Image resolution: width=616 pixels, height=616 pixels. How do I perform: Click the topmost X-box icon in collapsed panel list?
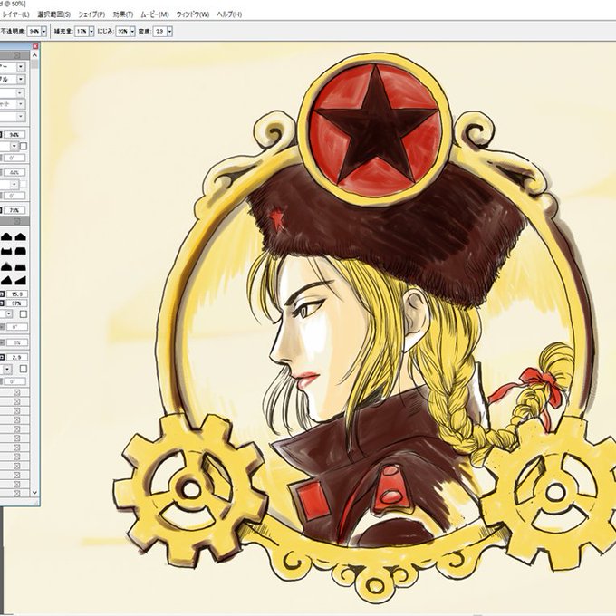(x=17, y=392)
